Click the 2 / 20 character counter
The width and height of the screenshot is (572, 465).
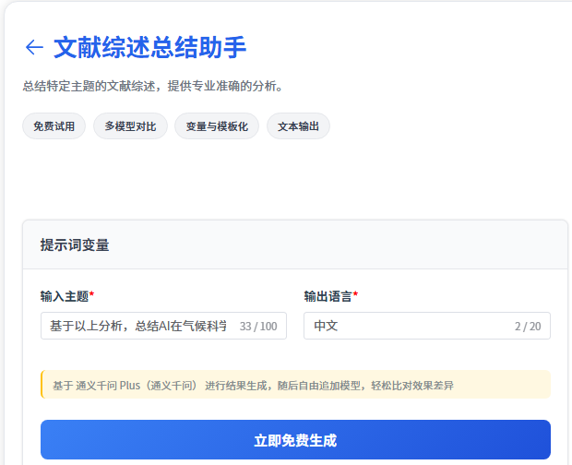528,327
